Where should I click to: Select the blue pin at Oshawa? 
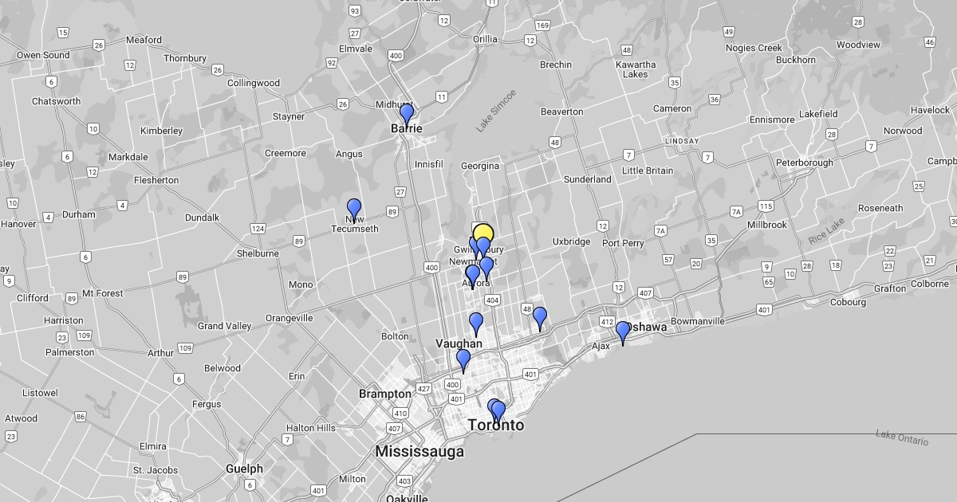click(623, 332)
